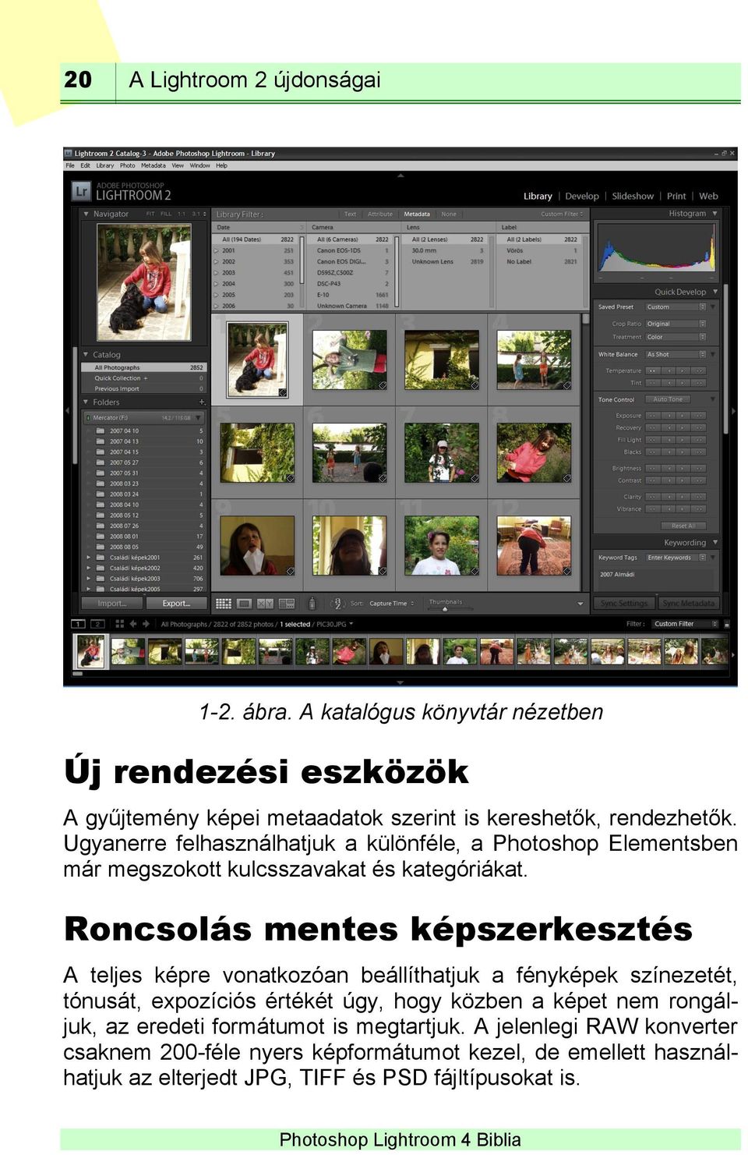Go back with filmstrip left arrow
The image size is (748, 1155).
[x=133, y=624]
